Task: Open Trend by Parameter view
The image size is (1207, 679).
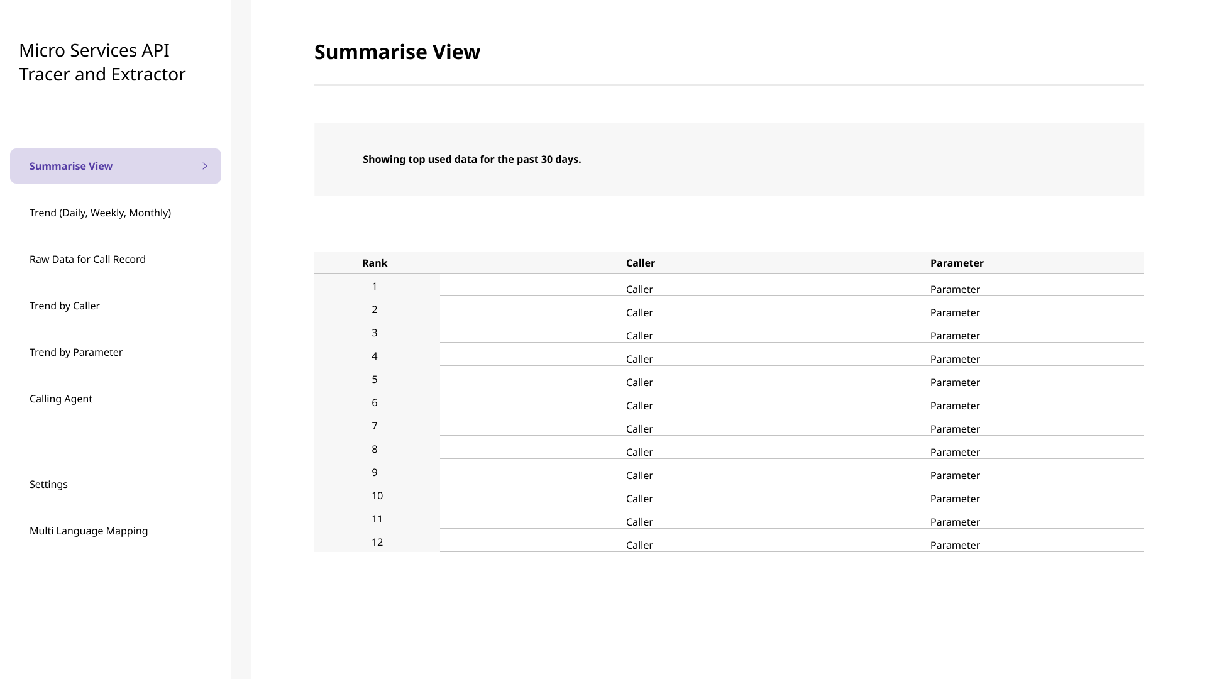Action: (x=76, y=352)
